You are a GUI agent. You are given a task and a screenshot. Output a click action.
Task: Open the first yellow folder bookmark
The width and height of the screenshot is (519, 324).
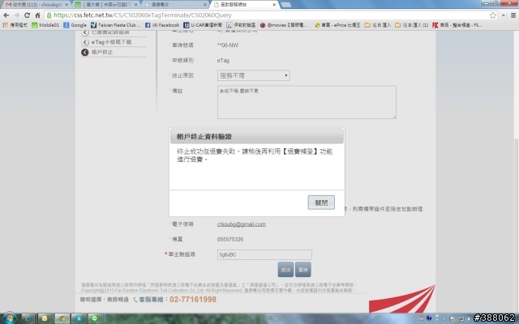click(378, 25)
